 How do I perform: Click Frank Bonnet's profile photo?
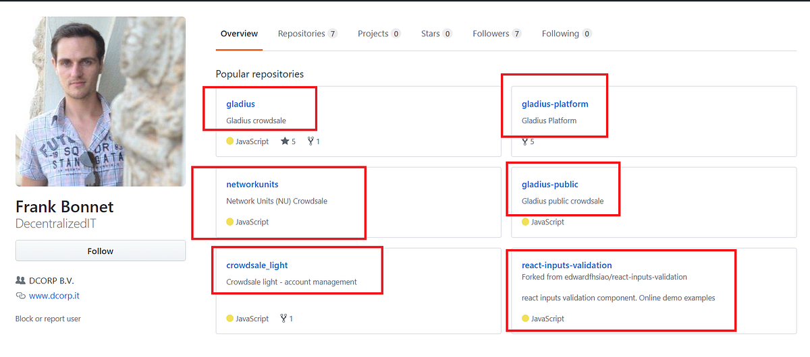[101, 101]
